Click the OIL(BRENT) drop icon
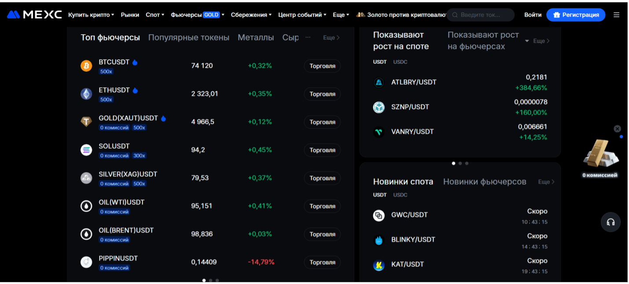The image size is (629, 284). 86,234
